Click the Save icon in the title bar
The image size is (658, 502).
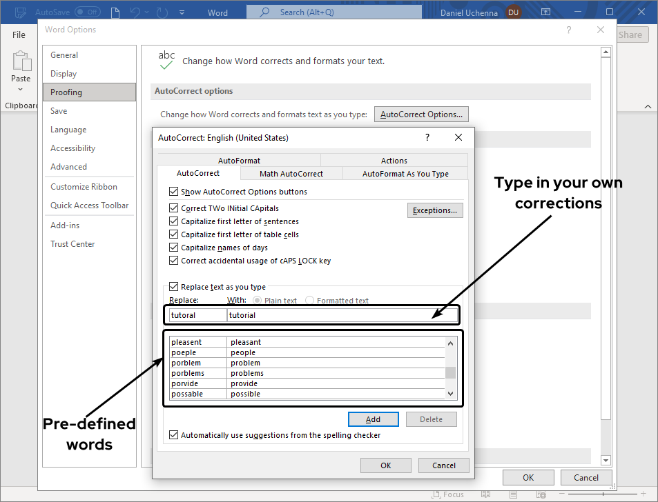(x=20, y=12)
